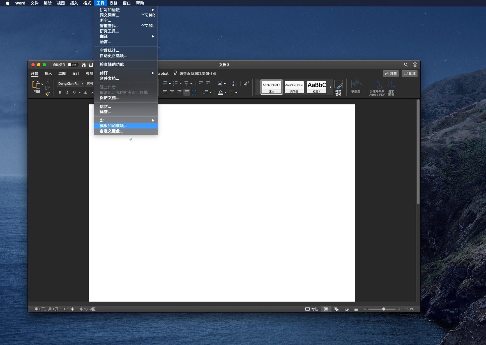Apply the 无间隔 style
The image size is (486, 345).
294,87
